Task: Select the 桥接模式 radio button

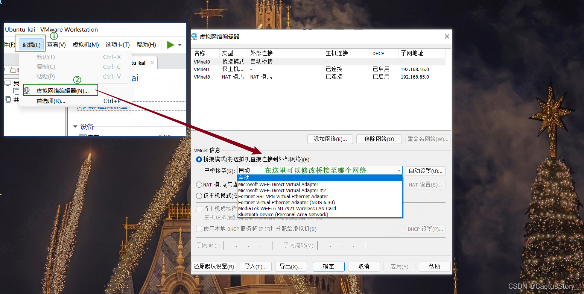Action: click(199, 159)
